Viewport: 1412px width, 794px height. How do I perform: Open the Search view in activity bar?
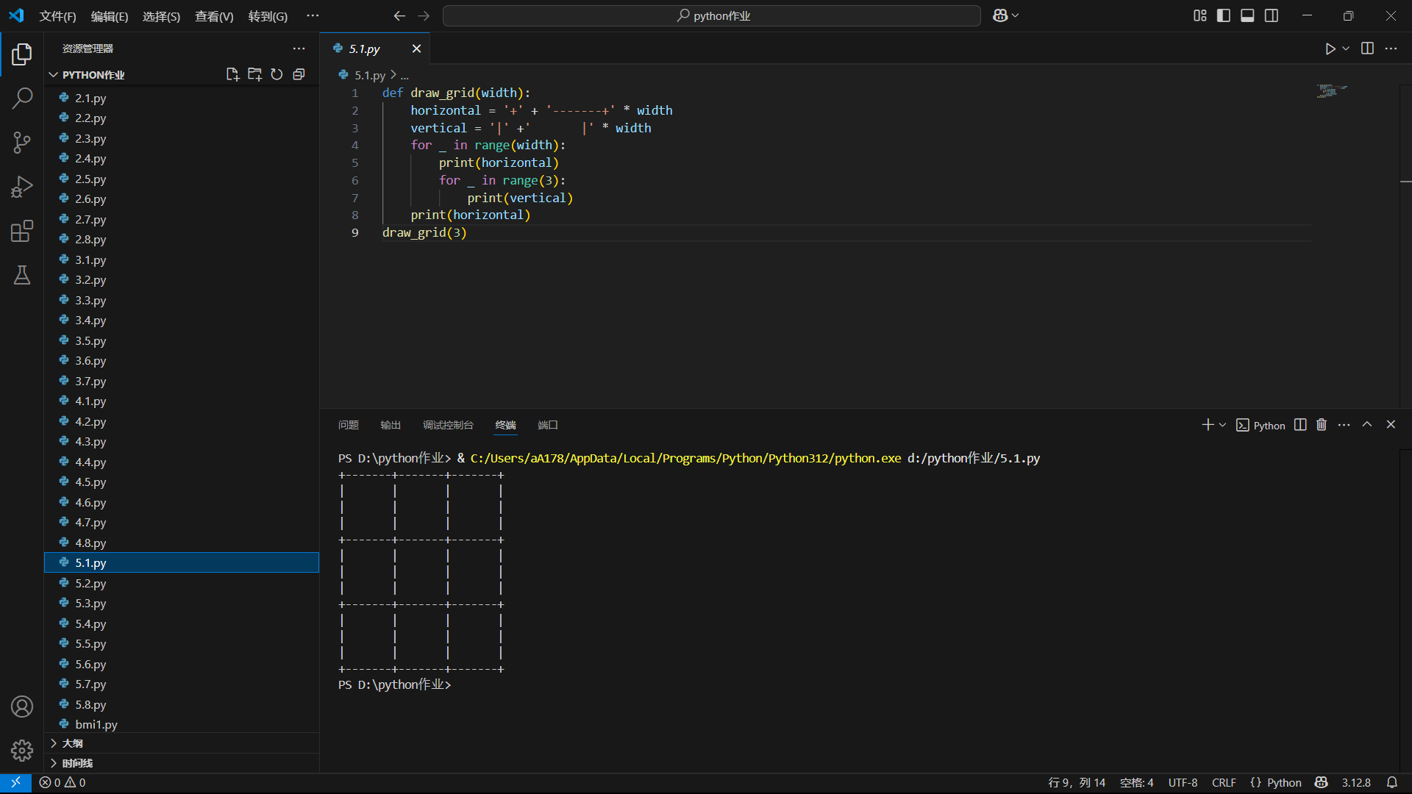point(22,98)
